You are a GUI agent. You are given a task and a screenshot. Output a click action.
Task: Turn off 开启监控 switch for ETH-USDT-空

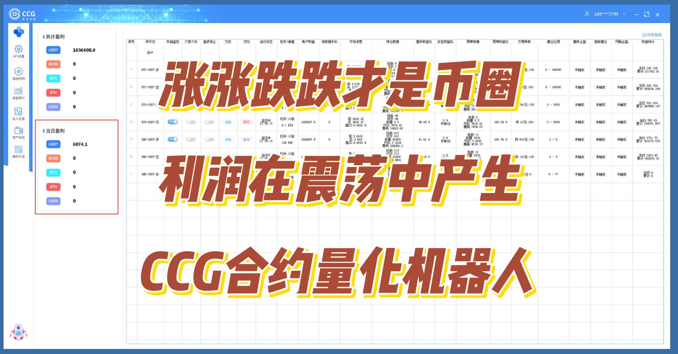pos(173,122)
